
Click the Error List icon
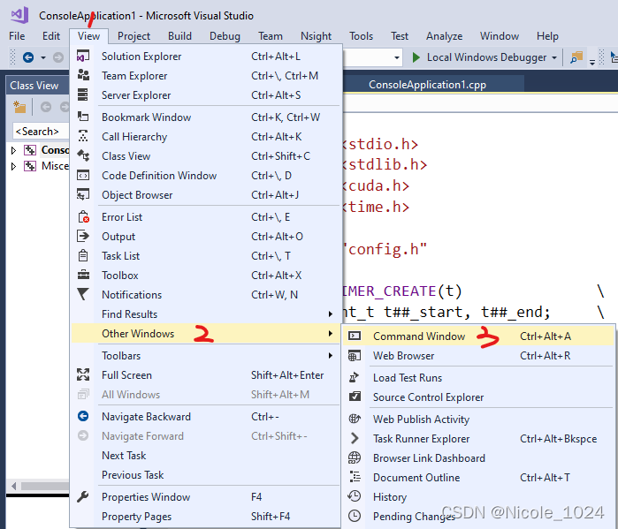point(84,217)
